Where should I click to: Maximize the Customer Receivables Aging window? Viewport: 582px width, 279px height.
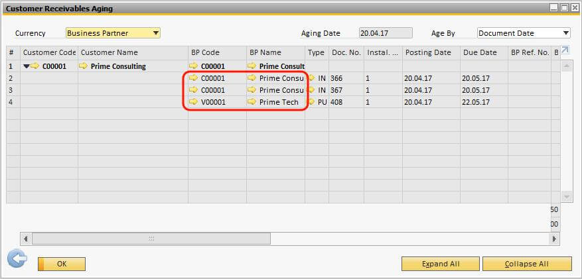(565, 8)
